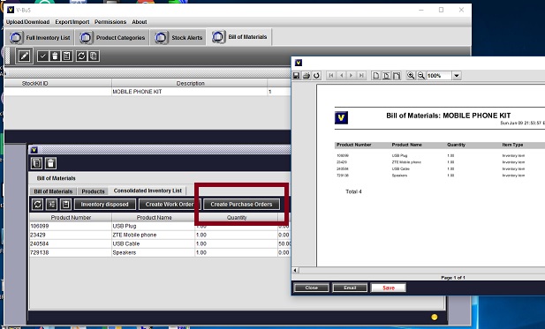
Task: Select the USB Cable row in inventory list
Action: point(160,243)
